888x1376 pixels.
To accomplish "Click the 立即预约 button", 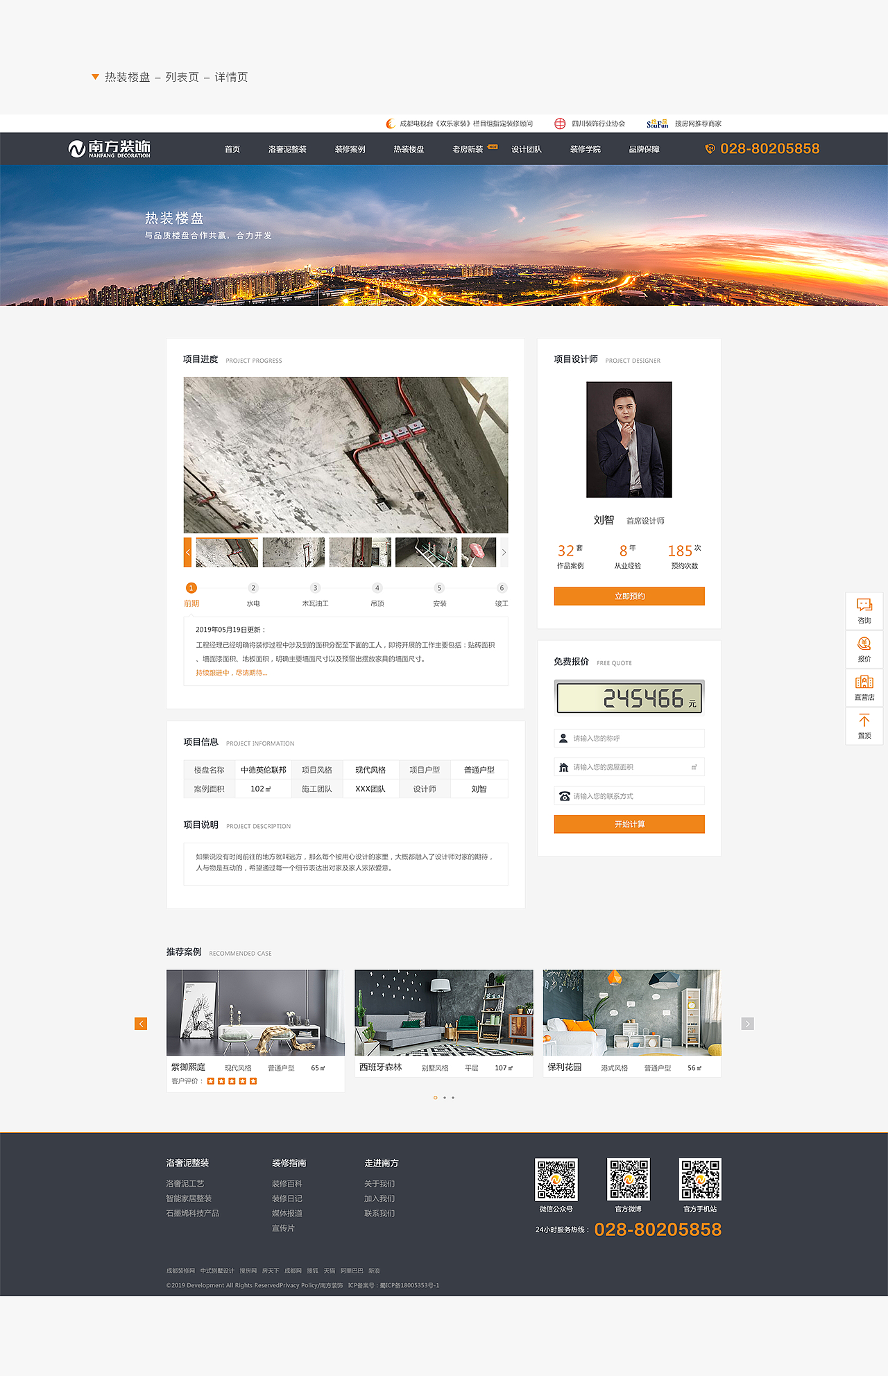I will (x=629, y=596).
